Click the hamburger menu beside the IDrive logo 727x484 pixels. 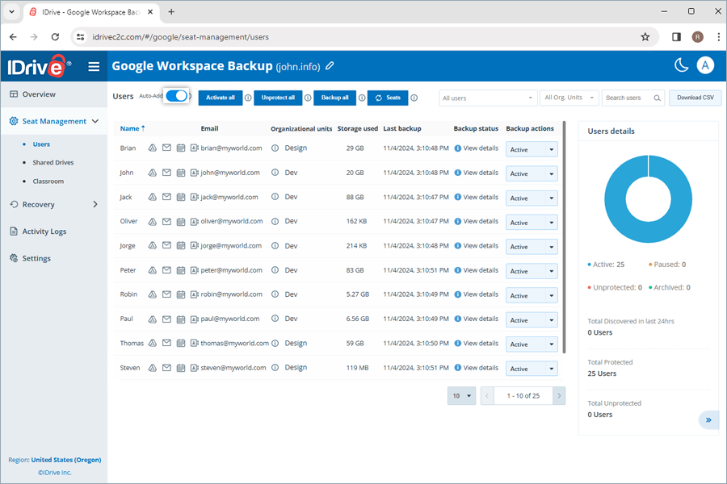click(94, 66)
